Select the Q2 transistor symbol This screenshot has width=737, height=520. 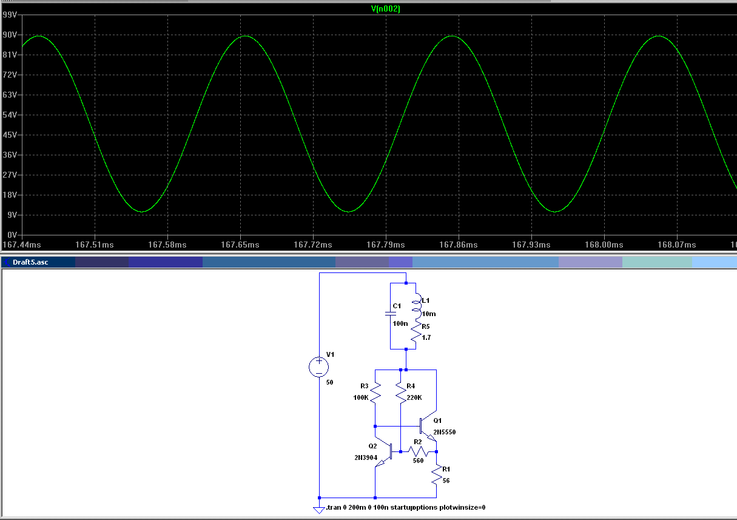click(x=384, y=452)
